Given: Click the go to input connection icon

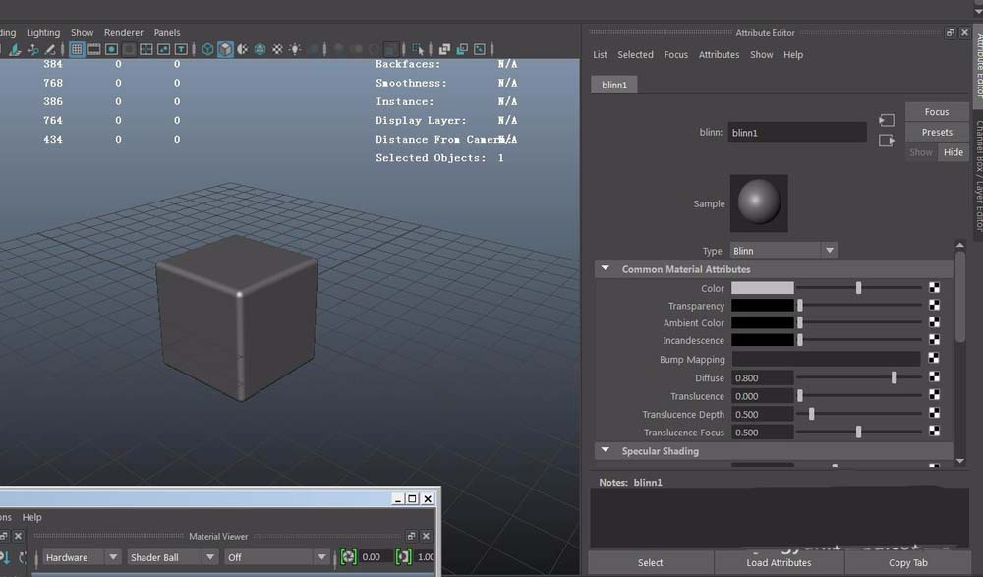Looking at the screenshot, I should click(x=887, y=120).
